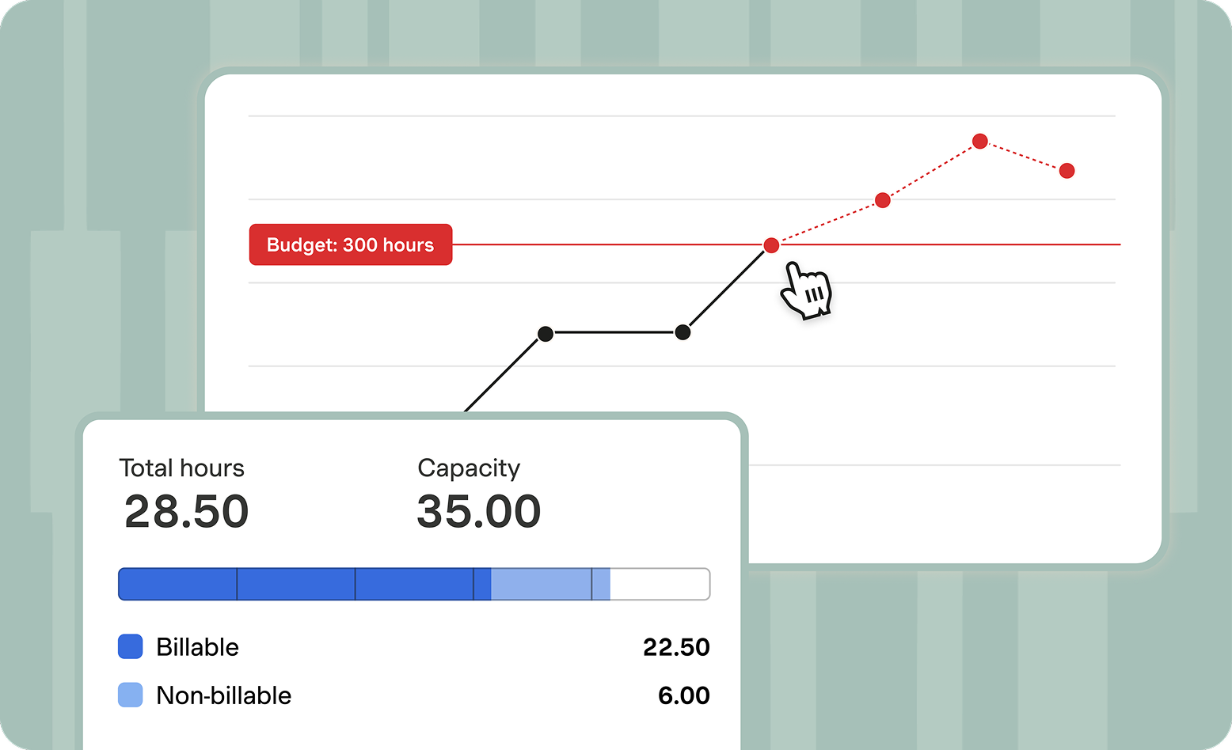Select the second red forecast point above budget
The height and width of the screenshot is (750, 1232).
pos(883,201)
